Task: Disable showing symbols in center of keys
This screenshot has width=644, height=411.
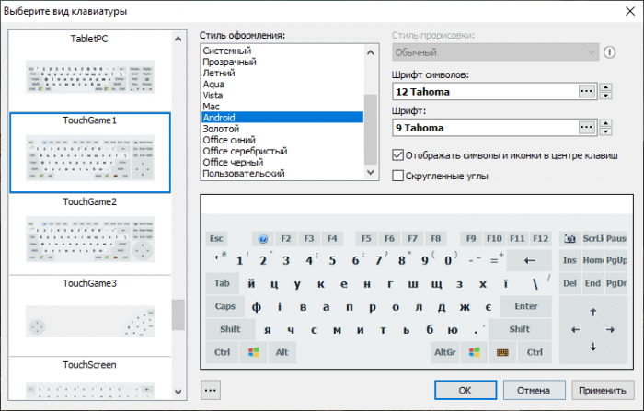Action: pos(398,155)
